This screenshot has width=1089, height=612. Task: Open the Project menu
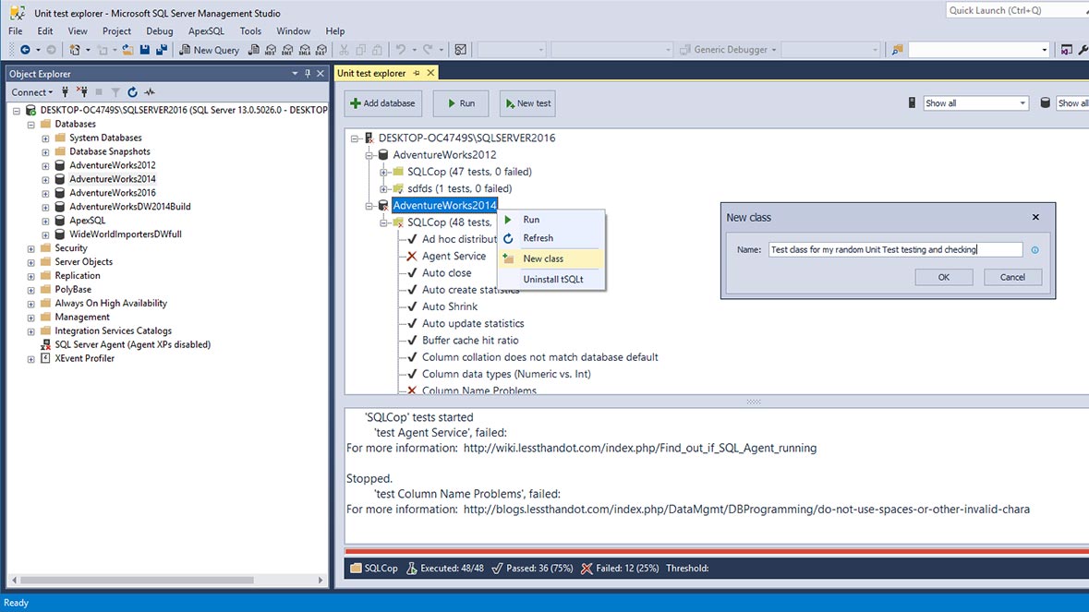click(x=116, y=31)
